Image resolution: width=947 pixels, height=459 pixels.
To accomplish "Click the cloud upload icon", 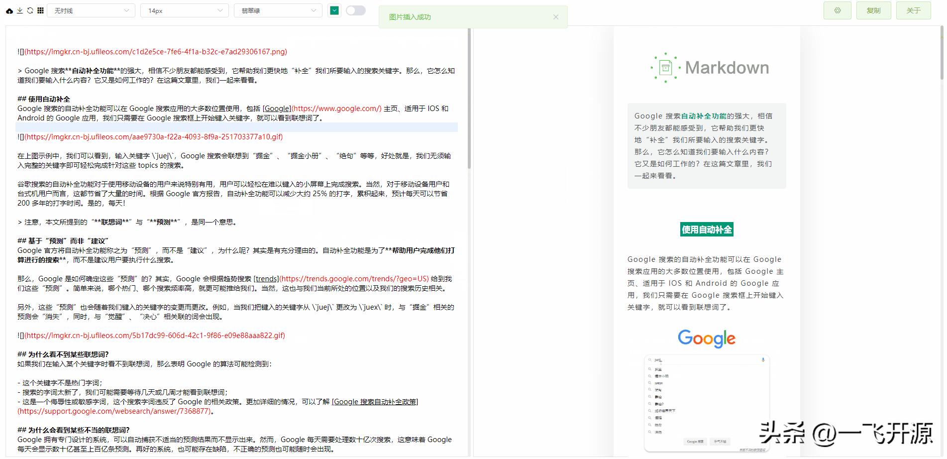I will click(8, 10).
